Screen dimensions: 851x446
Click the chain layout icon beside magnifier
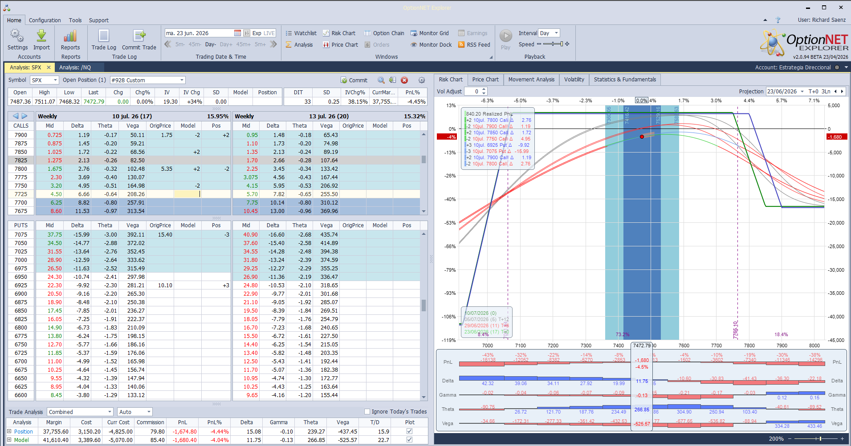tap(392, 80)
